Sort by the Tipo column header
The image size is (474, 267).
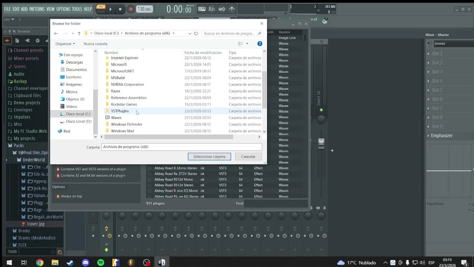tap(233, 53)
